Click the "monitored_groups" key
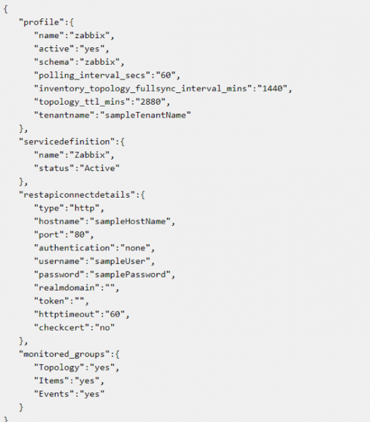 pyautogui.click(x=64, y=354)
